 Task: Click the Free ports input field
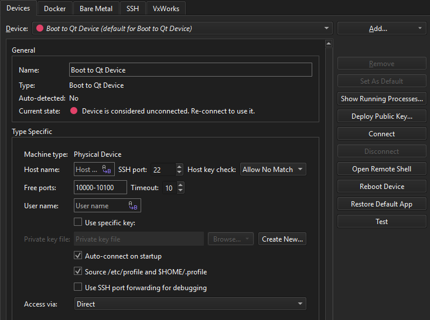[100, 188]
